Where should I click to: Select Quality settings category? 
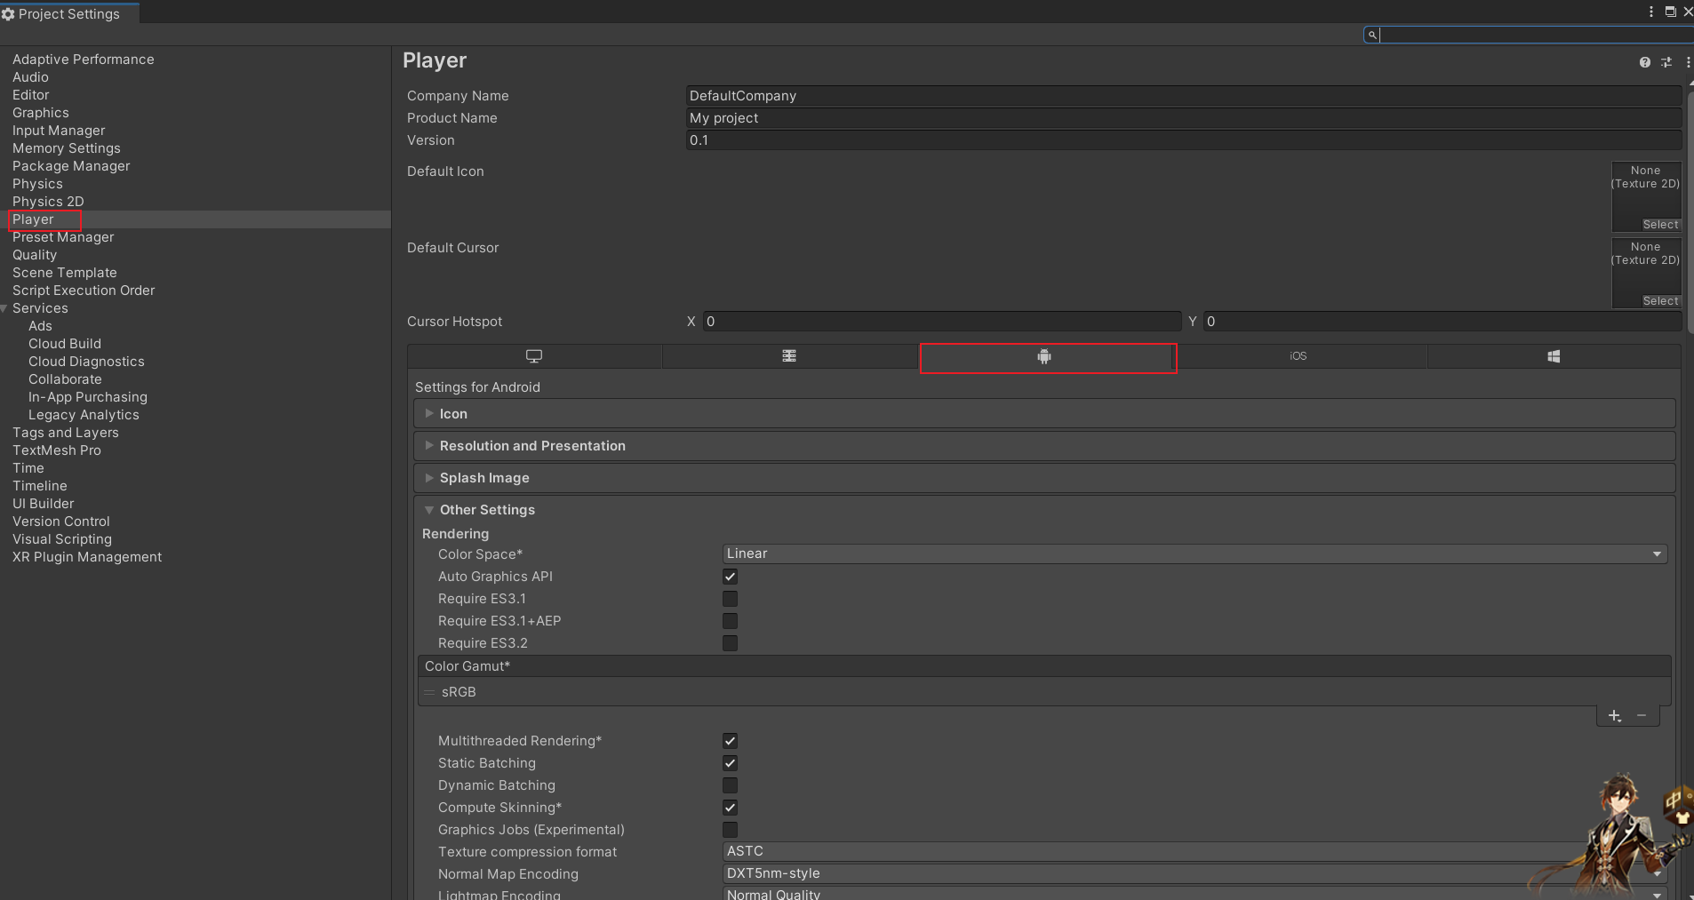(x=35, y=255)
